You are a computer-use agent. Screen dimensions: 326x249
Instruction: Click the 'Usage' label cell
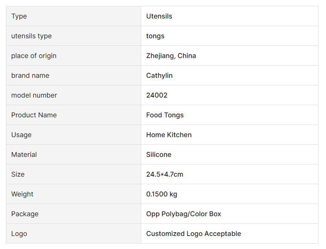point(22,135)
